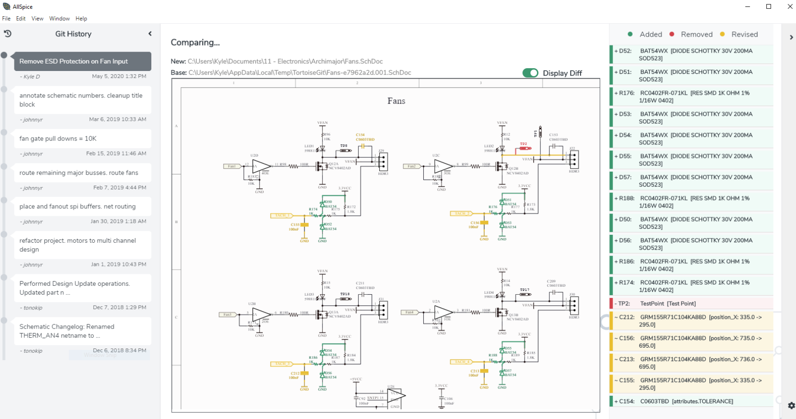Select the revised C156 capacitor entry

(692, 342)
